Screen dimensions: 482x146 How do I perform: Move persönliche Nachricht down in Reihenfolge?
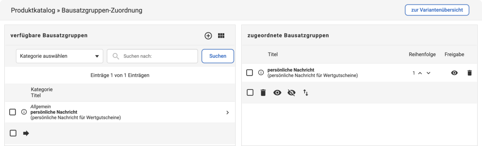click(x=429, y=73)
